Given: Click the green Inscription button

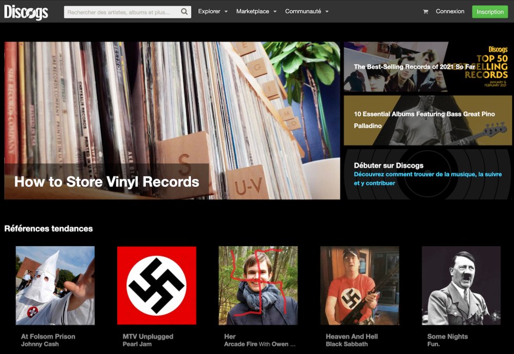Looking at the screenshot, I should [x=490, y=11].
